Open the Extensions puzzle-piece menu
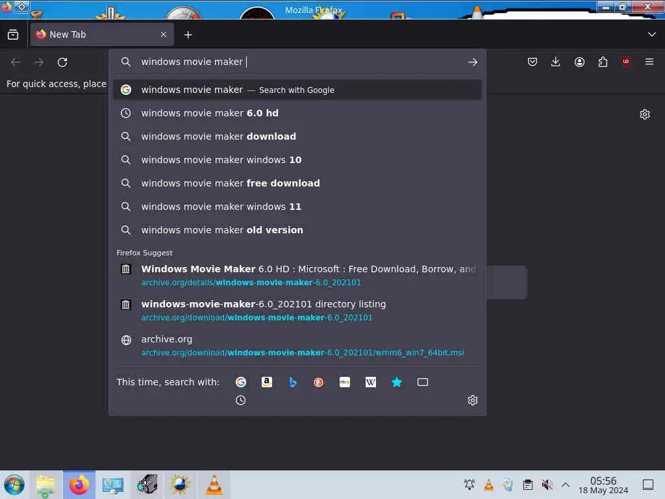The width and height of the screenshot is (665, 499). click(603, 62)
